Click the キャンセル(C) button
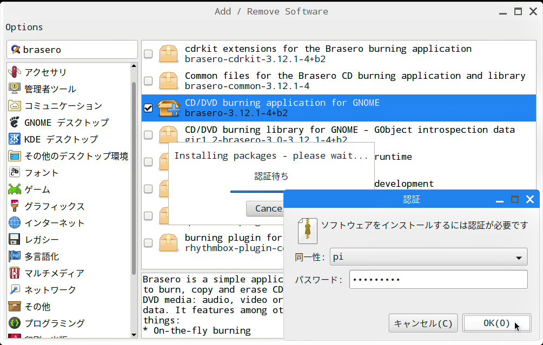This screenshot has width=543, height=345. pyautogui.click(x=423, y=323)
